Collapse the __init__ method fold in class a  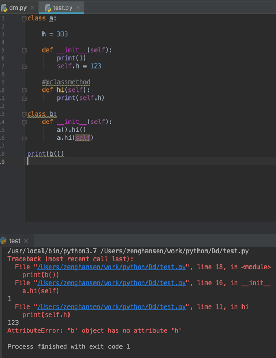click(24, 51)
